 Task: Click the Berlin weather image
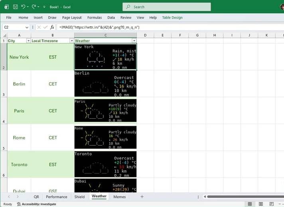coord(105,84)
